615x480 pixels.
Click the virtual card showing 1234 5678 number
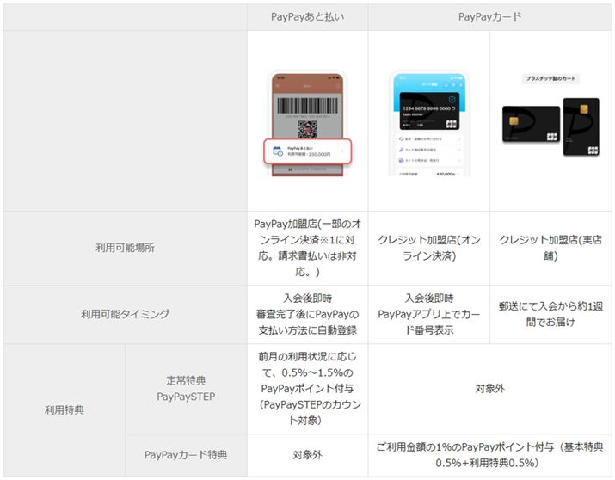coord(429,111)
